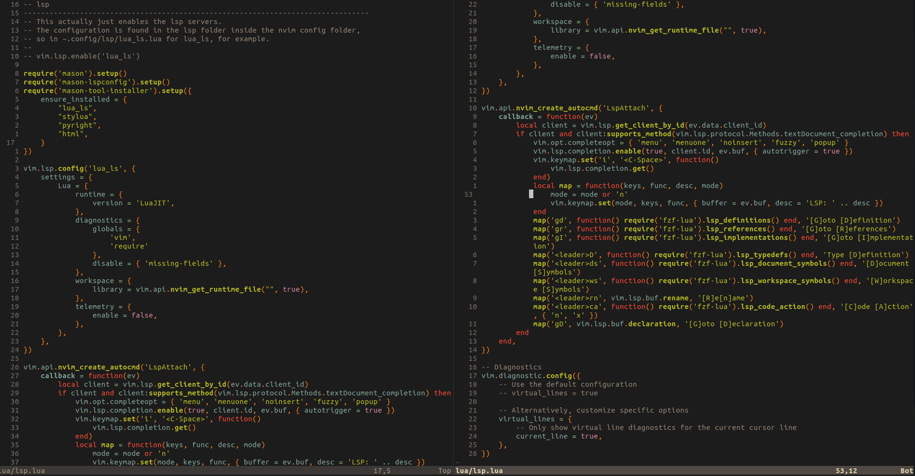Click 'mode = mode or 'n'' in right pane
The height and width of the screenshot is (476, 915).
click(x=590, y=194)
